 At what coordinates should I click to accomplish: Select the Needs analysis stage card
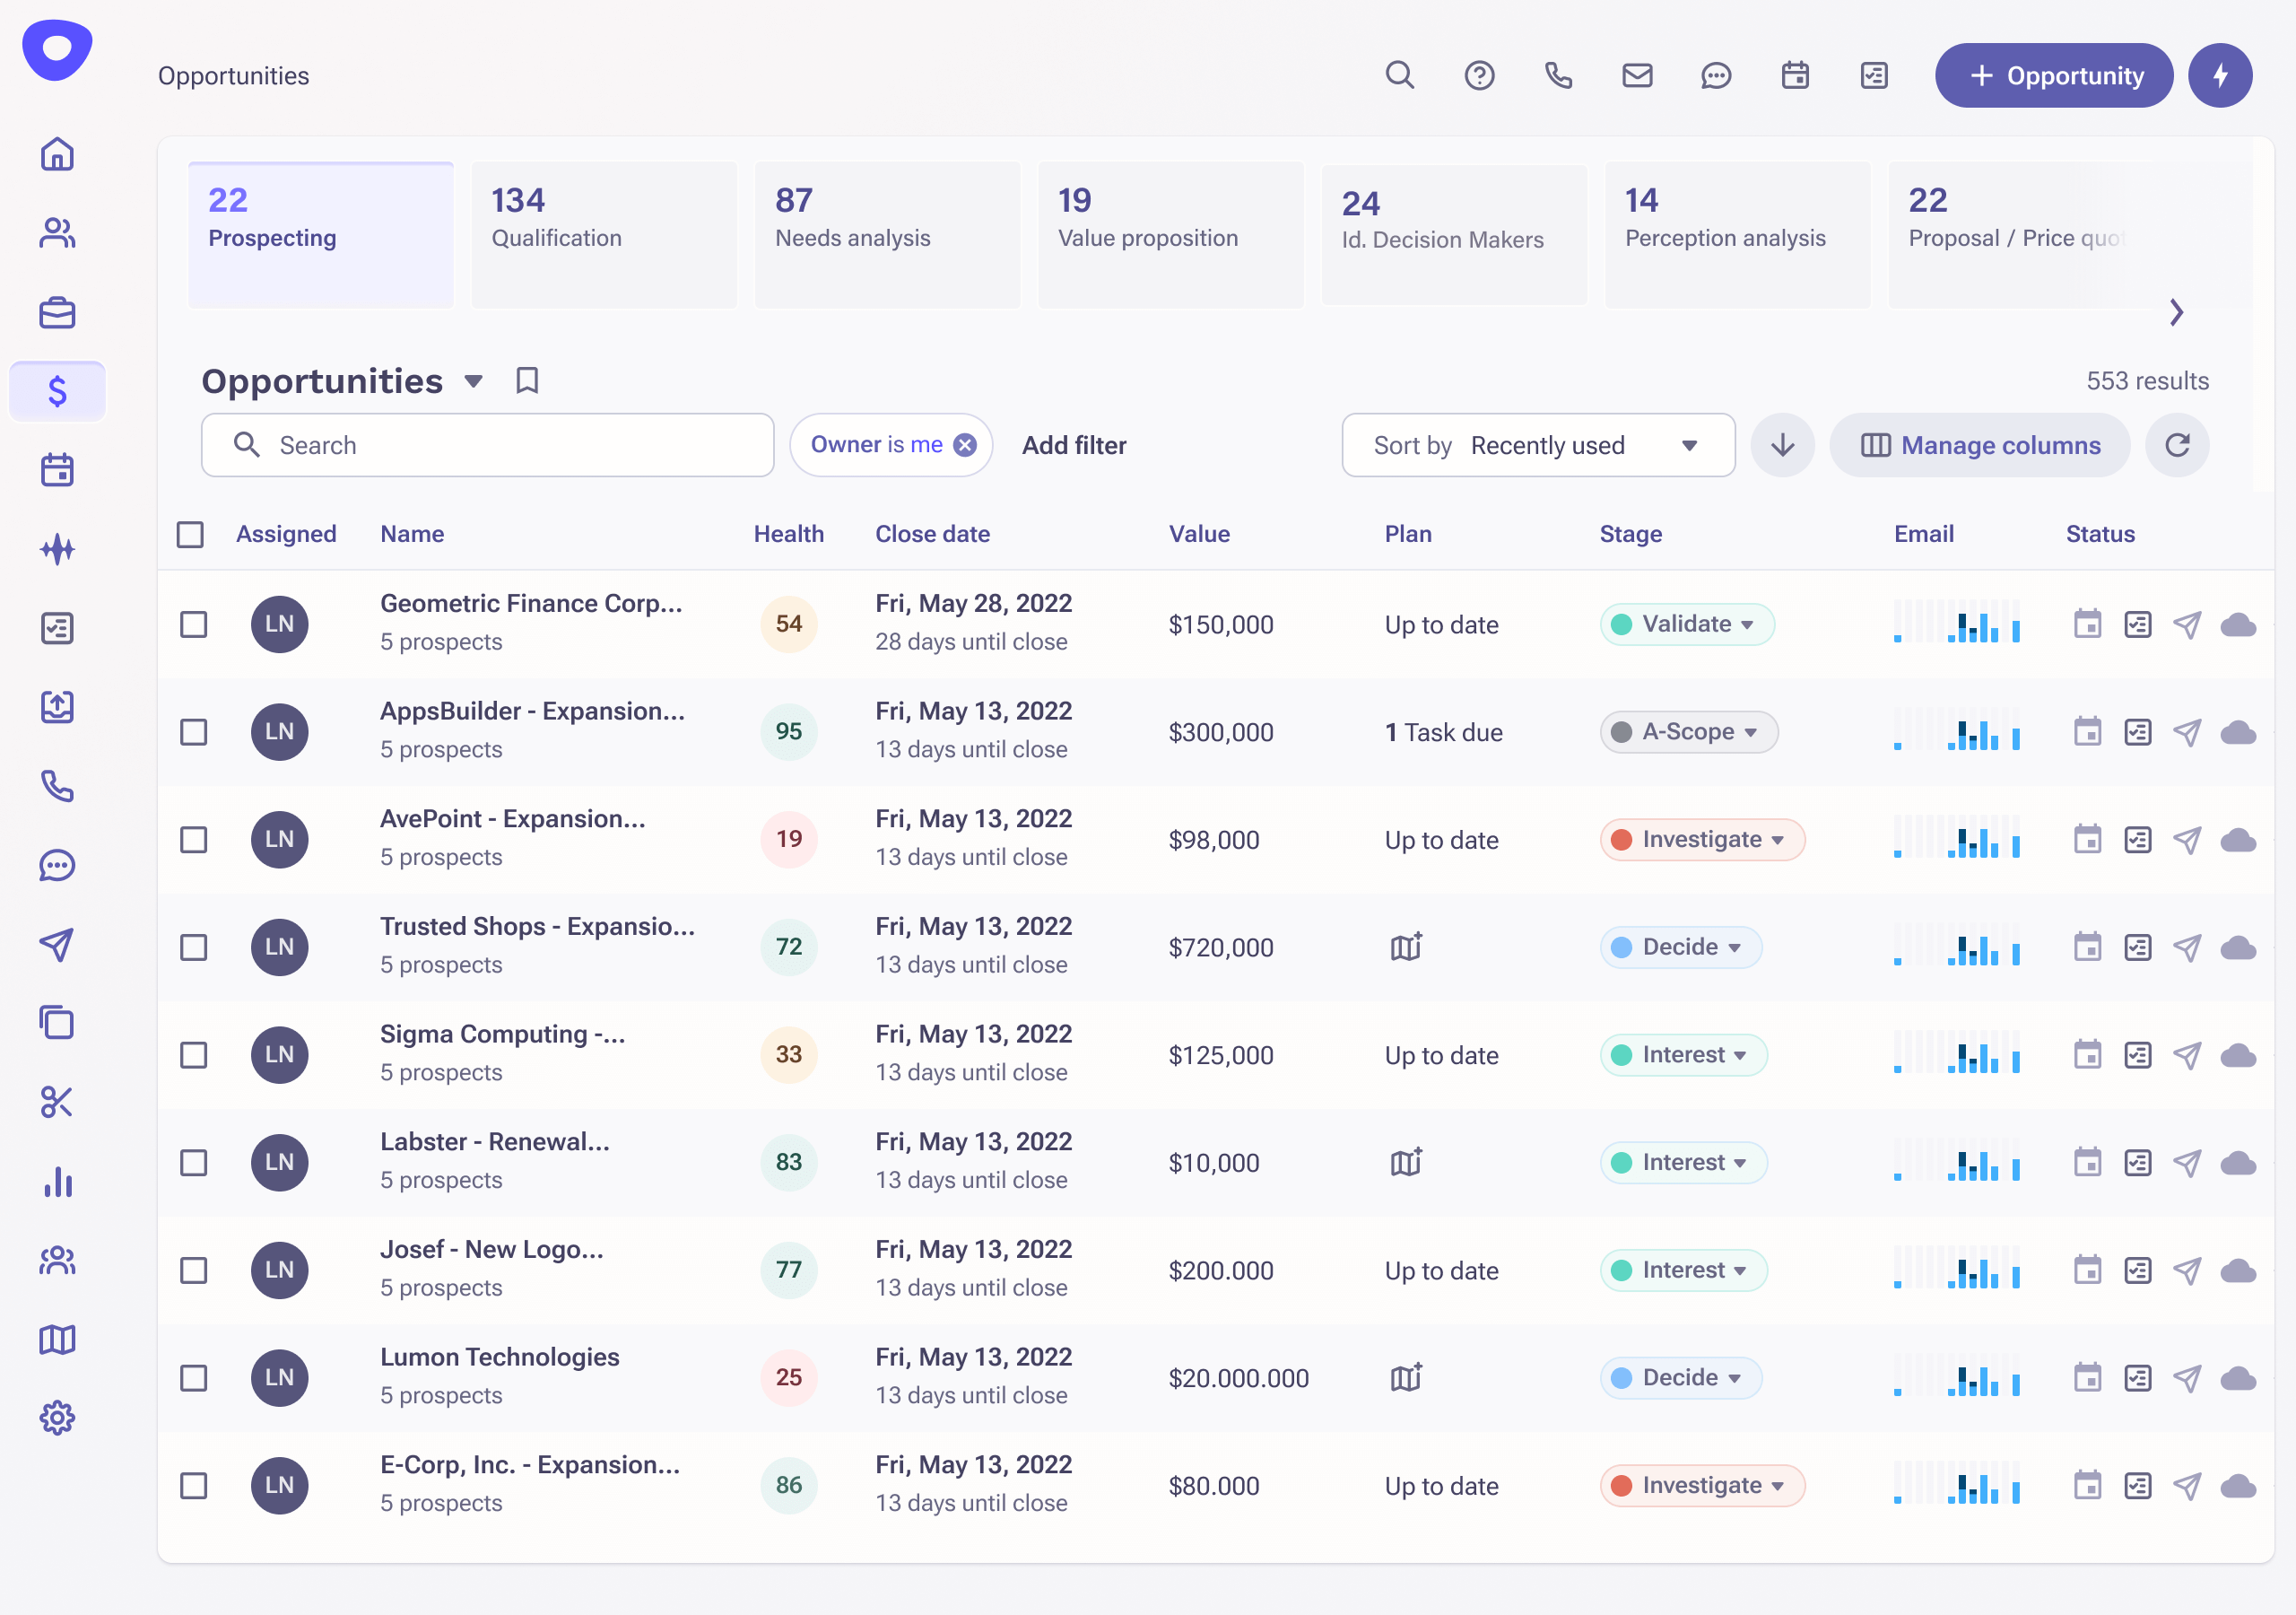(x=887, y=235)
